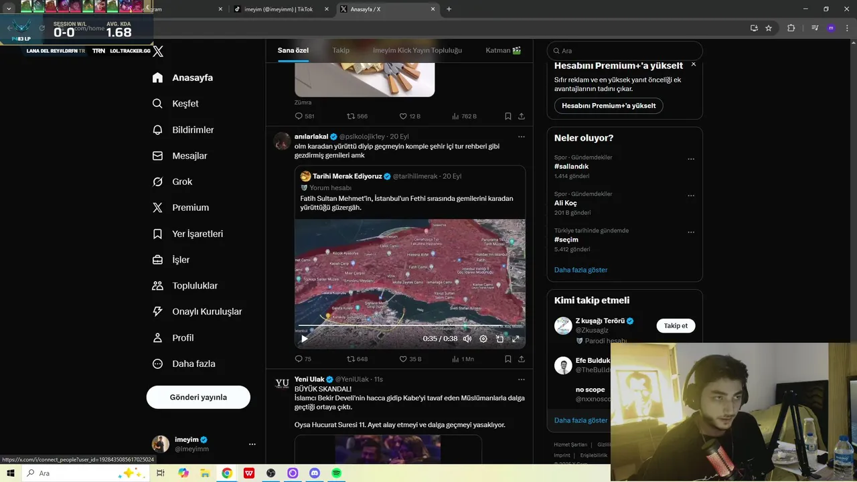Share the anılarlakal video post
Viewport: 857px width, 482px height.
521,359
